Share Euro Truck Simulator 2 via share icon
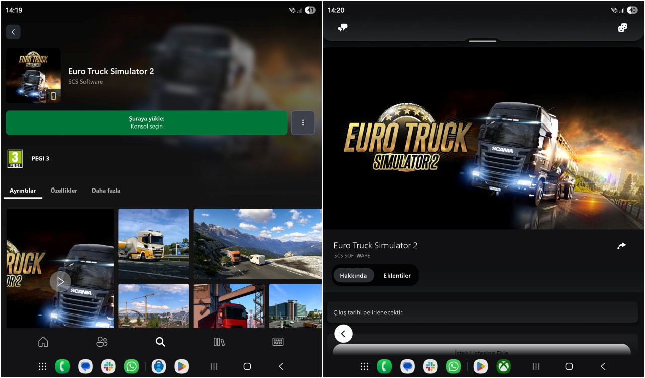The height and width of the screenshot is (378, 645). click(621, 245)
